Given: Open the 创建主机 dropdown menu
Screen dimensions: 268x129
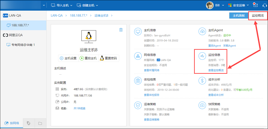Looking at the screenshot, I should coord(87,5).
